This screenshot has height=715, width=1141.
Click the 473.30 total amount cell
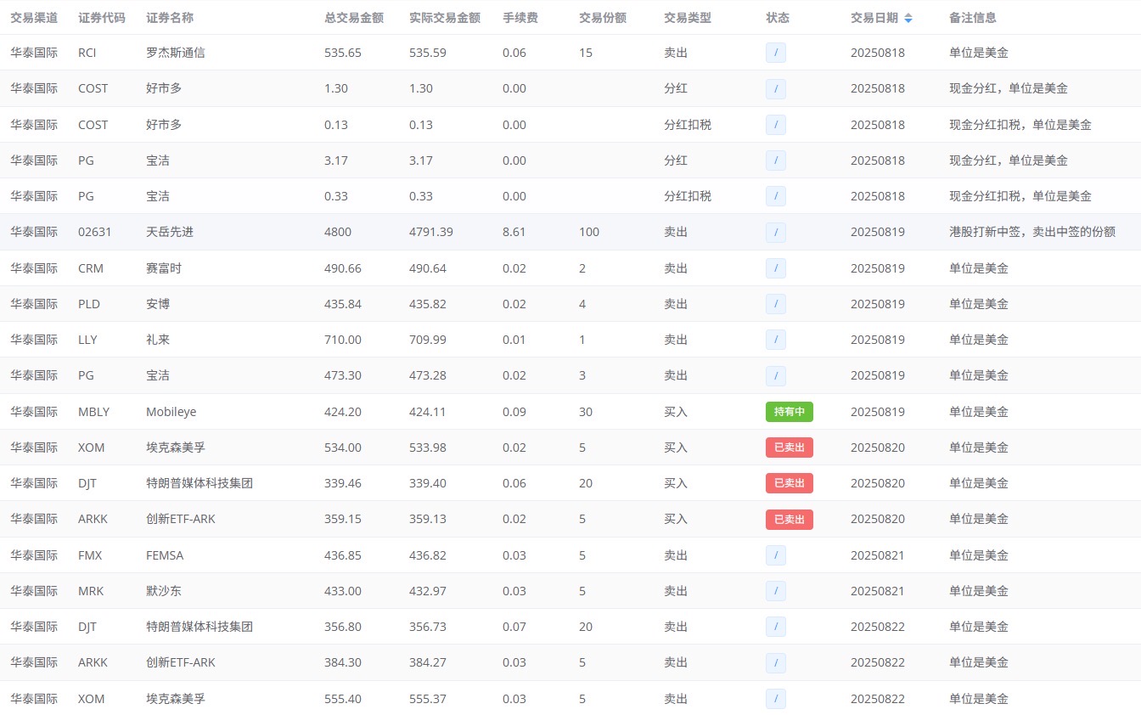pyautogui.click(x=343, y=375)
